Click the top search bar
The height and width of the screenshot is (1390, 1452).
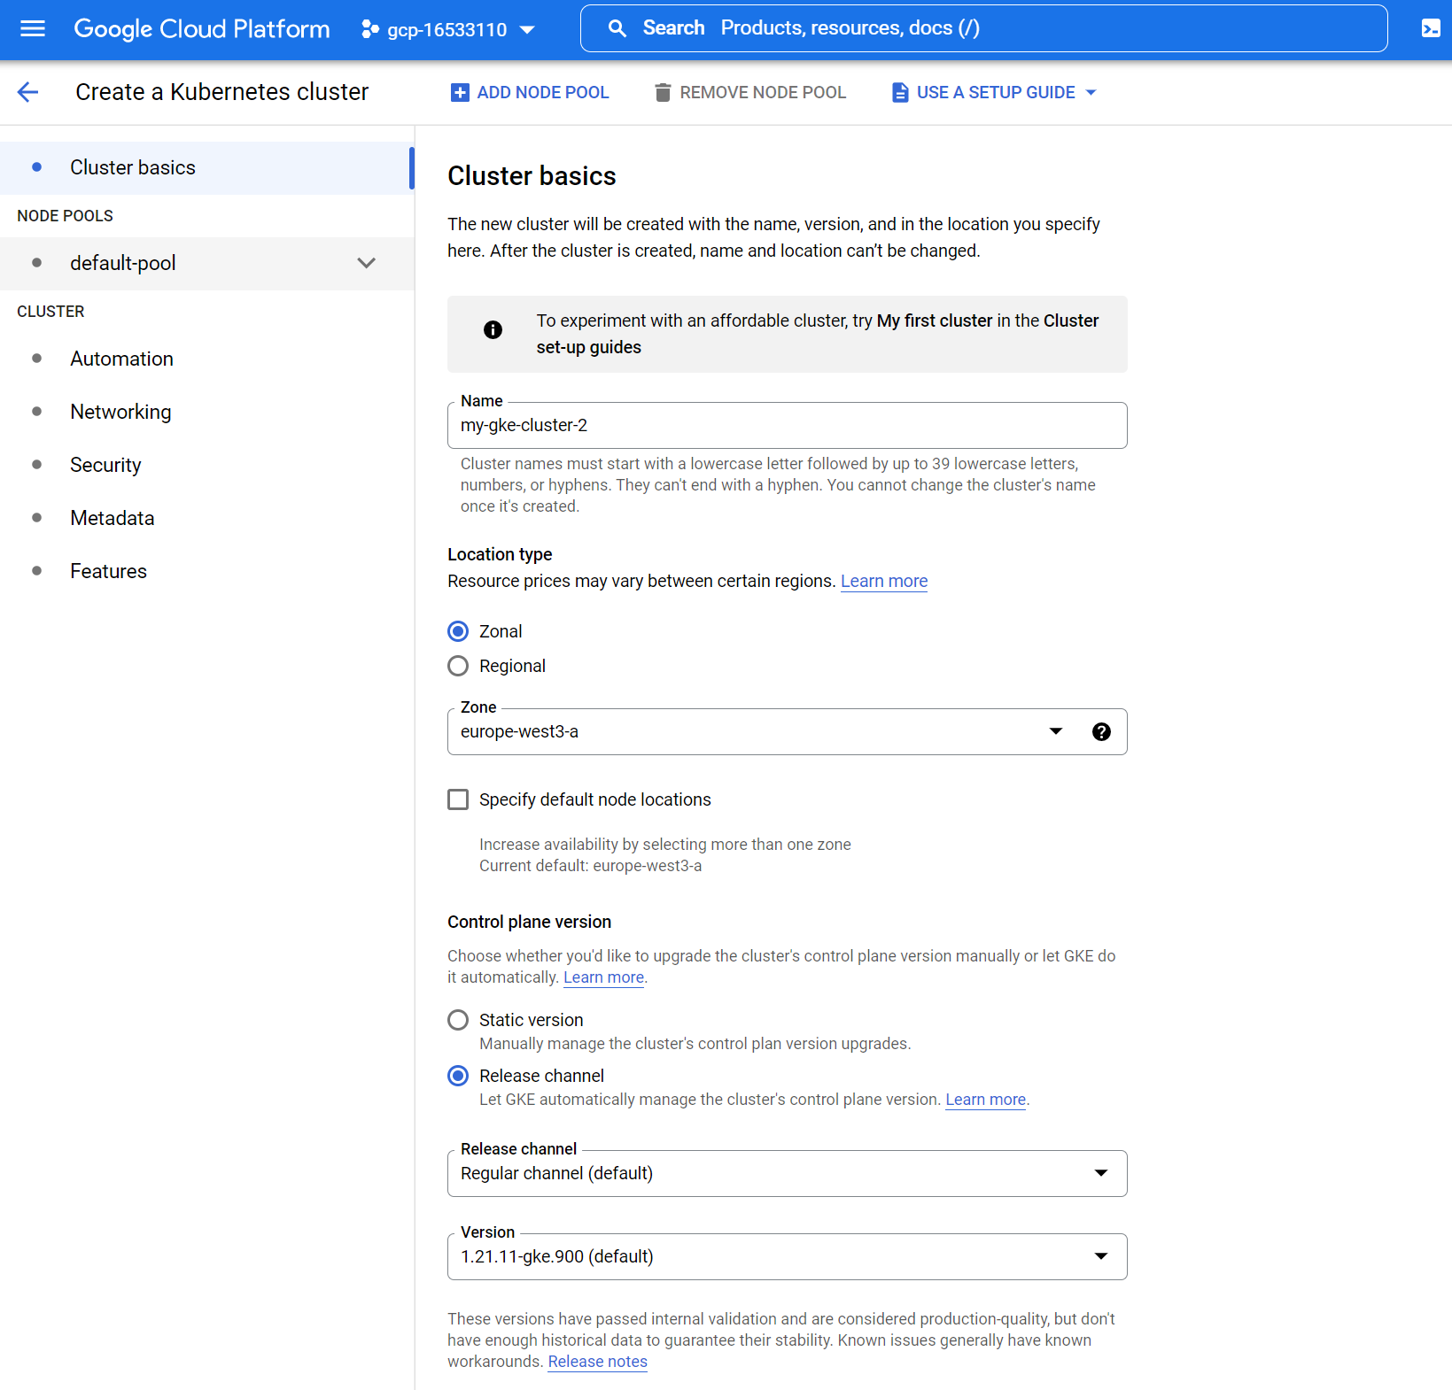983,28
